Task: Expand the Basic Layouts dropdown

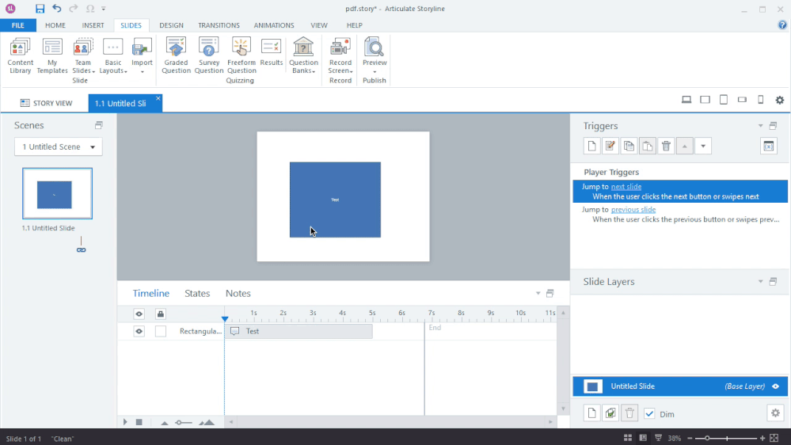Action: pos(113,57)
